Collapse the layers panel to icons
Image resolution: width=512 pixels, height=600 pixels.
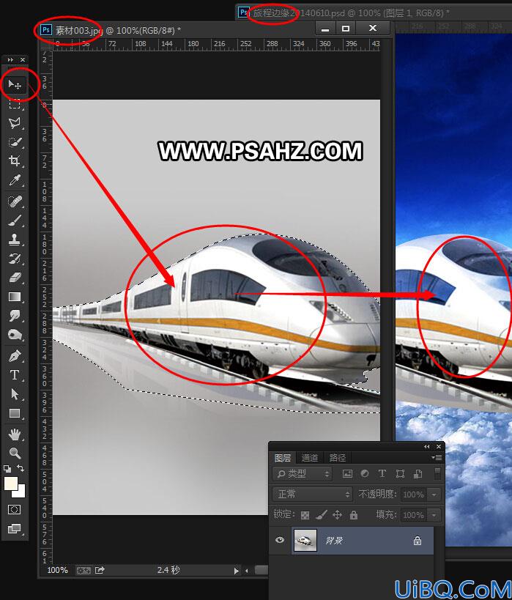pos(426,447)
